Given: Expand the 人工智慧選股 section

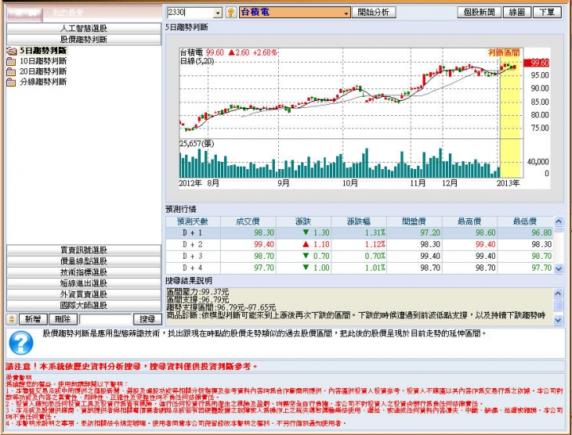Looking at the screenshot, I should (x=83, y=28).
